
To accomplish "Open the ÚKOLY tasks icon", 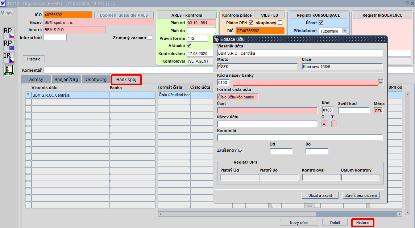I will coord(9,70).
